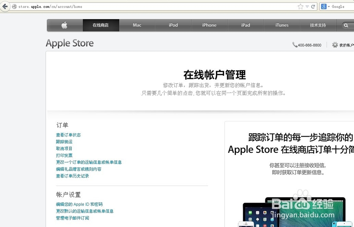The width and height of the screenshot is (354, 227).
Task: Open the iPhone navigation tab
Action: pos(209,25)
